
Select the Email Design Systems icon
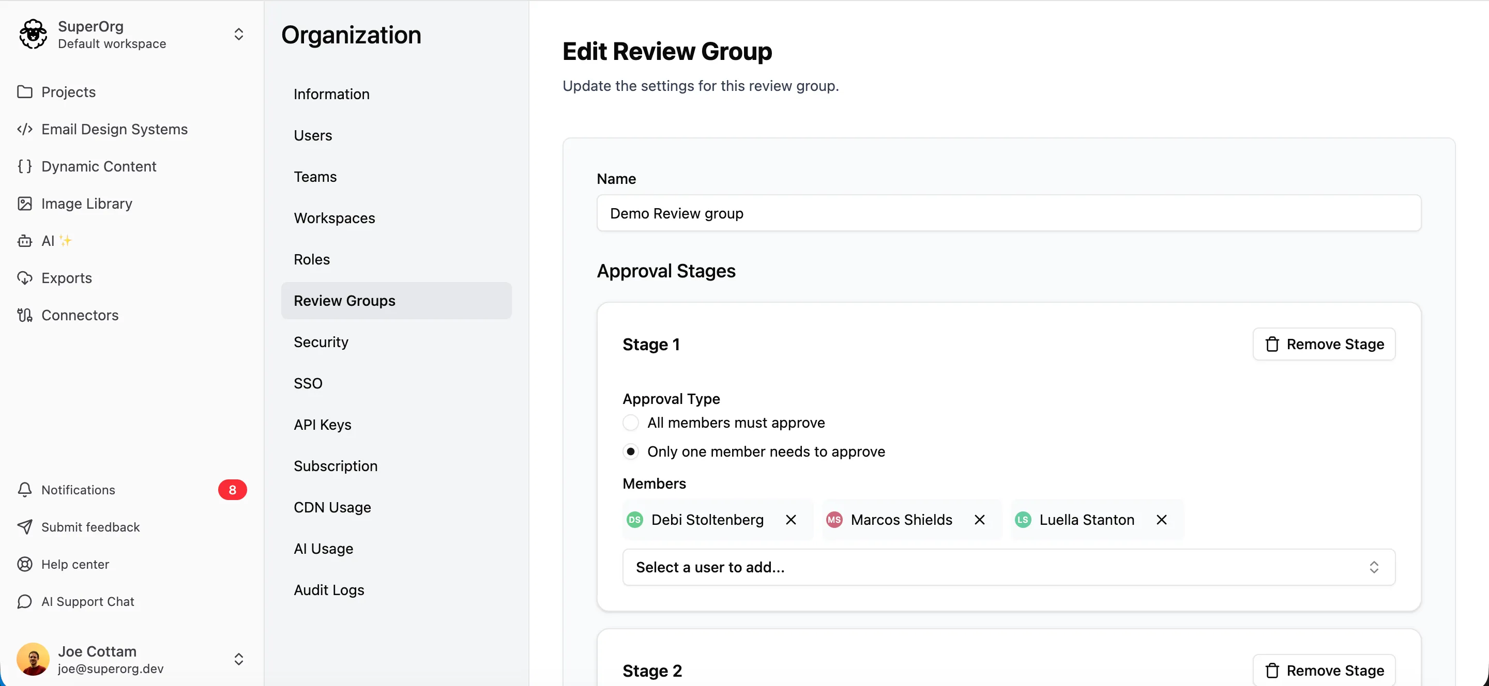[x=24, y=129]
